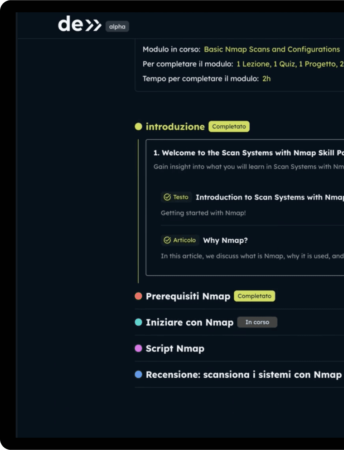Viewport: 344px width, 450px height.
Task: Click the teal dot beside Iniziare con Nmap
Action: 138,322
